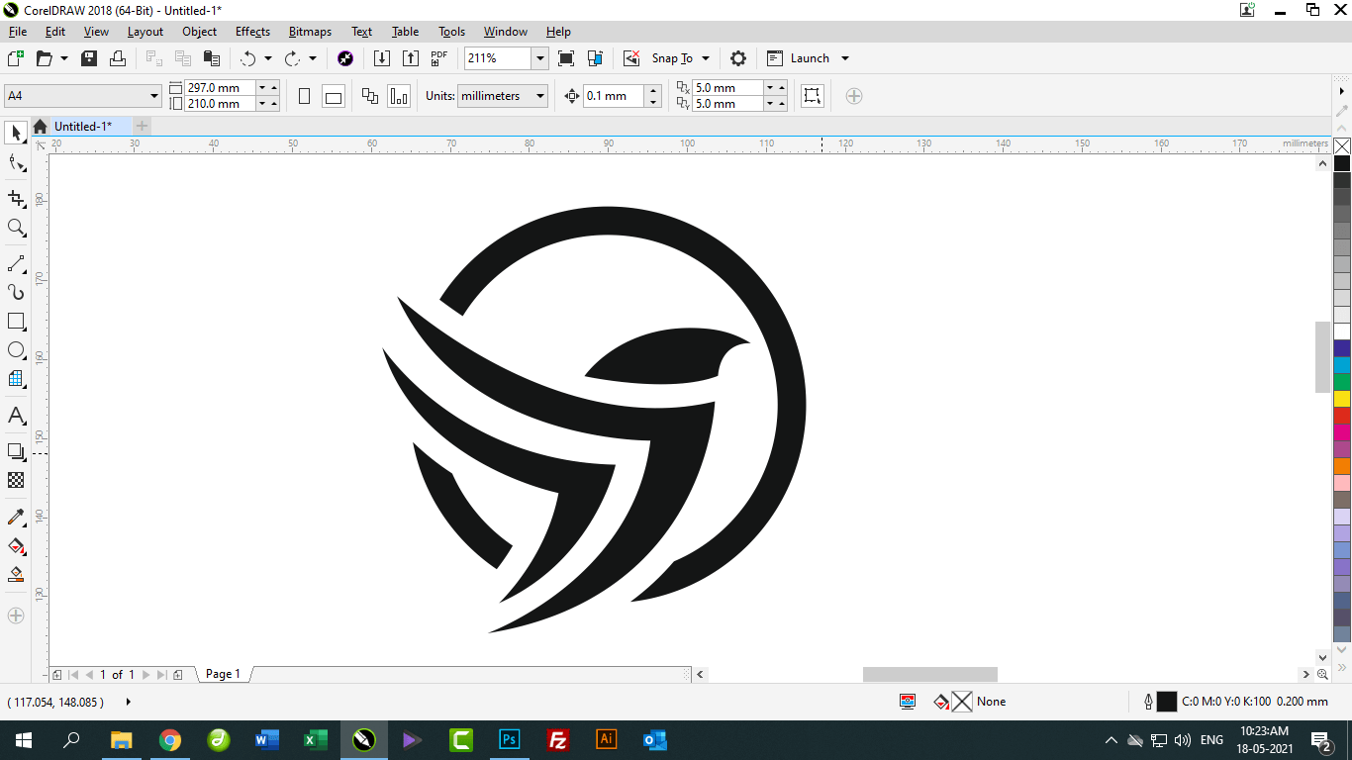Toggle Current page layout button
This screenshot has height=760, width=1352.
(399, 96)
